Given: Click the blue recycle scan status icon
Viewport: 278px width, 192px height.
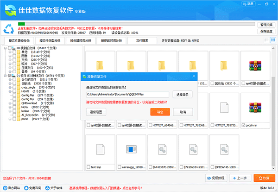Looking at the screenshot, I should 8,29.
